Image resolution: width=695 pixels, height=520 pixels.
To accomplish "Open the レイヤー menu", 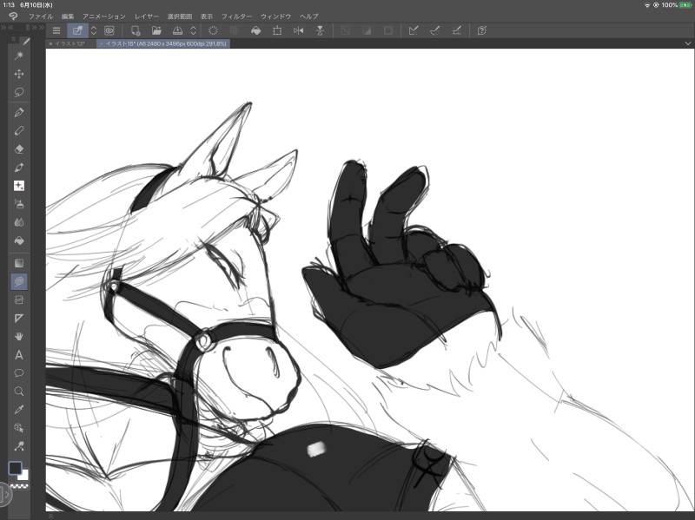I will click(x=147, y=16).
